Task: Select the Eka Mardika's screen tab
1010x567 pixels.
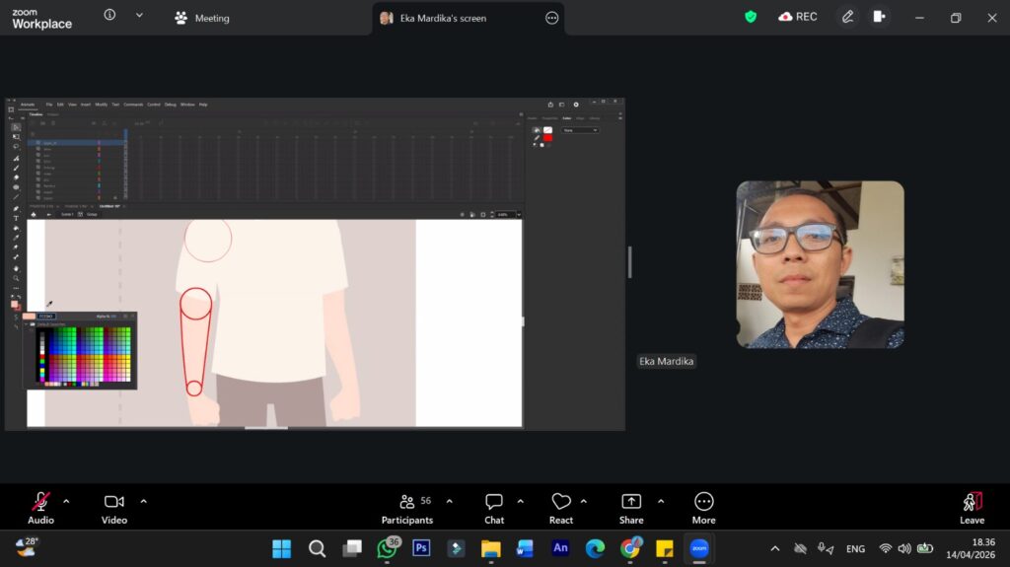Action: tap(442, 18)
